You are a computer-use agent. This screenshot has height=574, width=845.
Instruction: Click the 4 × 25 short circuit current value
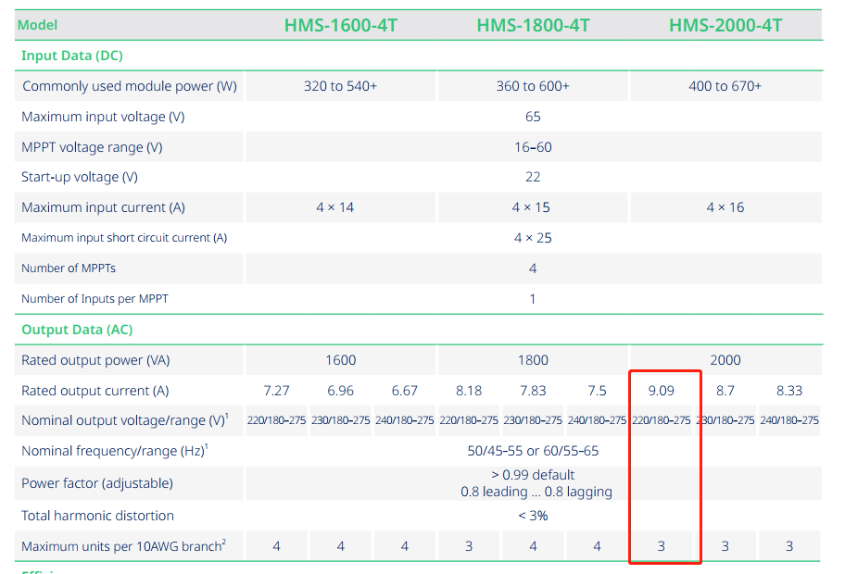pos(533,238)
